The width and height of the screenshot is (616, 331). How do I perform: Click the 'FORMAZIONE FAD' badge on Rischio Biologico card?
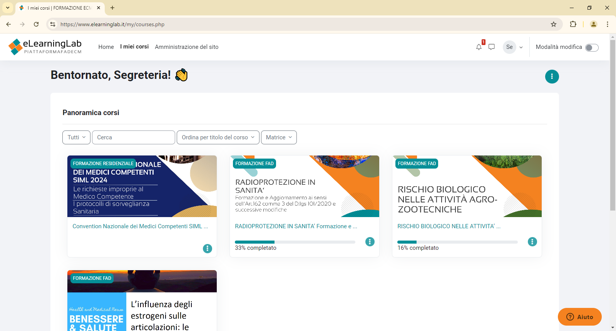pos(417,164)
